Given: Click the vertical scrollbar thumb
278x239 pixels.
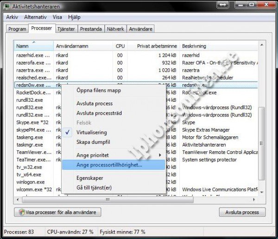Looking at the screenshot, I should coord(262,143).
